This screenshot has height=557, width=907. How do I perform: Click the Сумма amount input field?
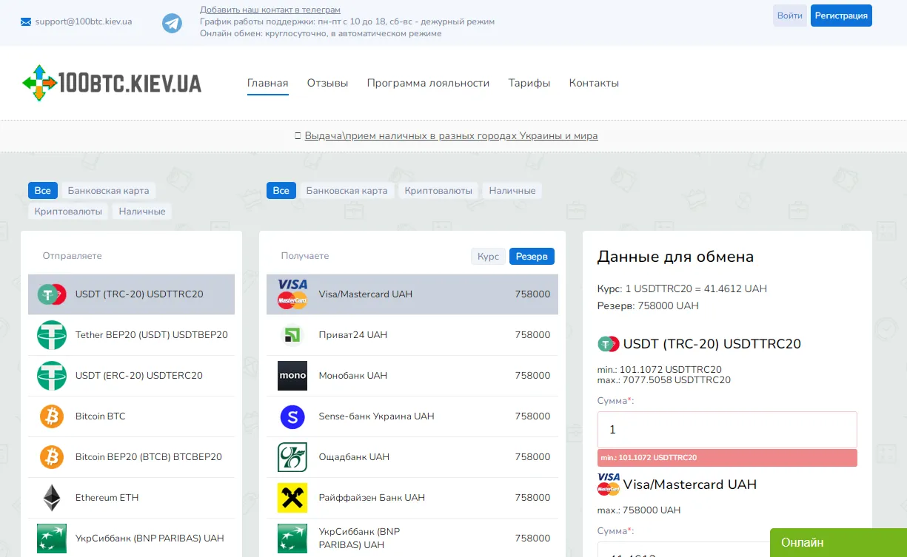point(726,429)
